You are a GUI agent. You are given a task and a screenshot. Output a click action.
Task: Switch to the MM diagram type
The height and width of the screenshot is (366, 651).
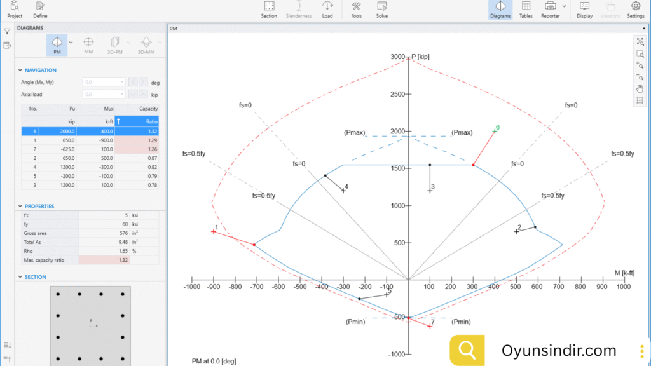click(88, 45)
